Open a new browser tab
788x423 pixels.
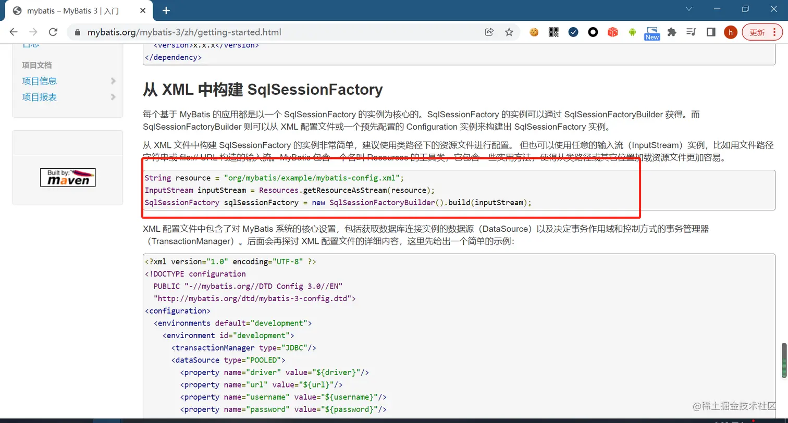pyautogui.click(x=166, y=10)
